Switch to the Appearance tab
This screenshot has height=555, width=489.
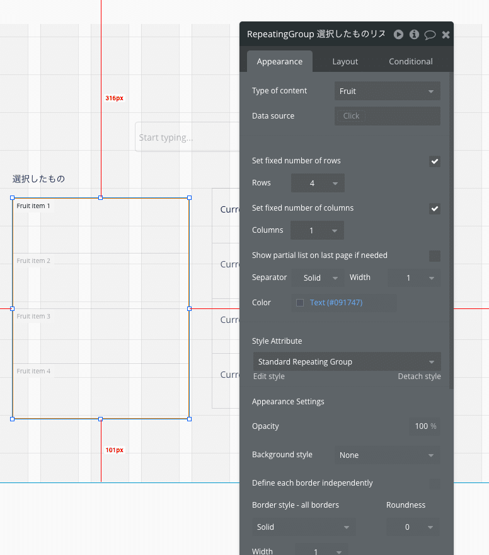pyautogui.click(x=280, y=61)
